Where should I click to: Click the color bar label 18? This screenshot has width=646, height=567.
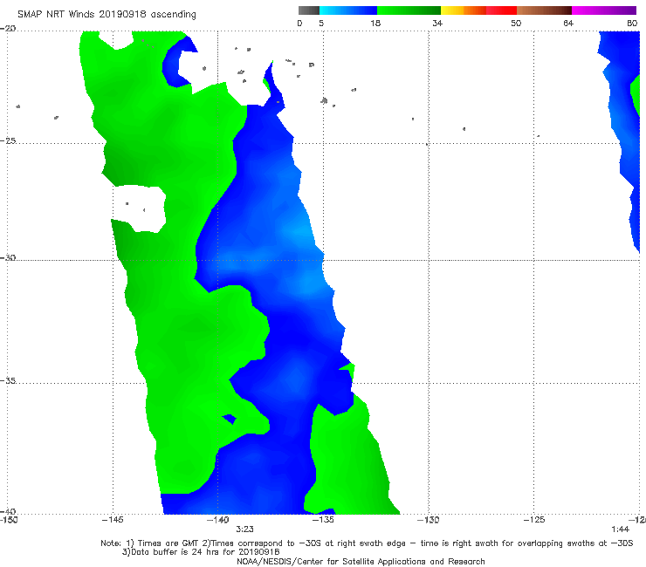click(375, 24)
